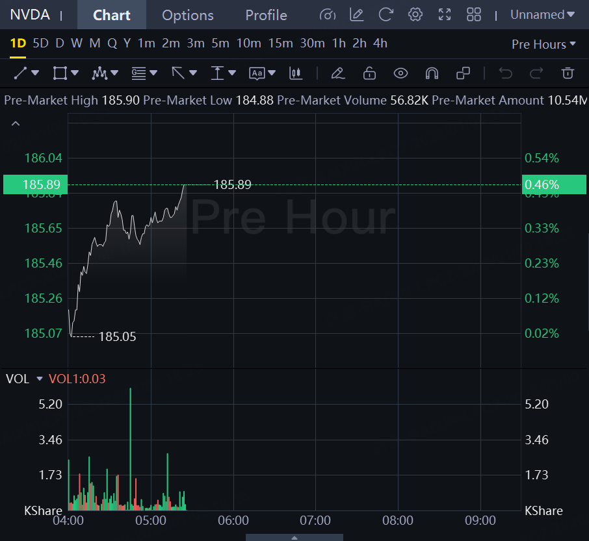Collapse main chart with the up chevron
The image size is (589, 541).
coord(16,123)
